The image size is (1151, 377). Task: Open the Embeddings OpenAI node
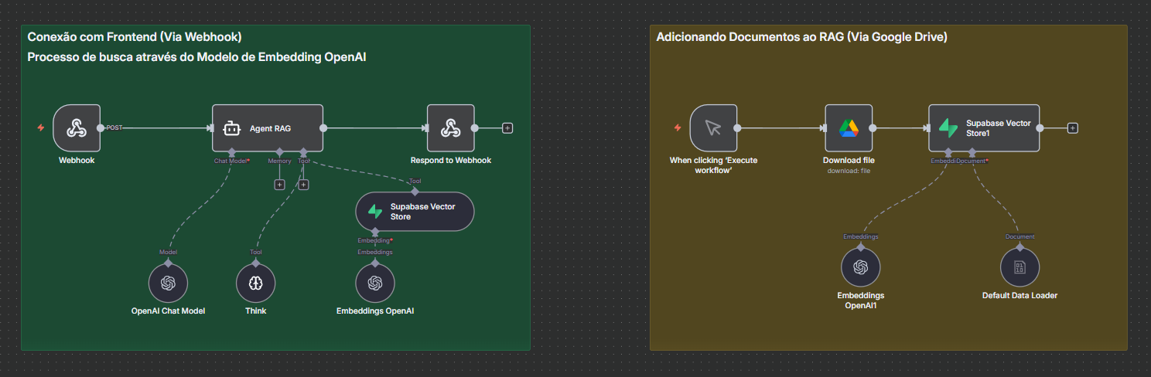click(375, 284)
